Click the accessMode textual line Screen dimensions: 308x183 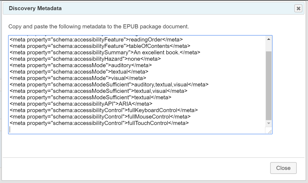pos(79,72)
